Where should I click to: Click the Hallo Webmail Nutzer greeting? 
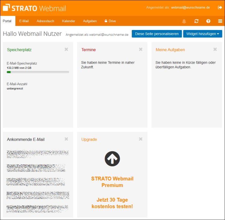pos(32,34)
